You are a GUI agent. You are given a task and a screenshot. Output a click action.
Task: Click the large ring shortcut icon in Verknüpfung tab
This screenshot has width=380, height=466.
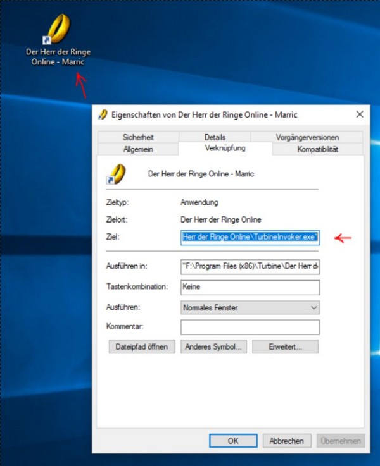(x=116, y=174)
